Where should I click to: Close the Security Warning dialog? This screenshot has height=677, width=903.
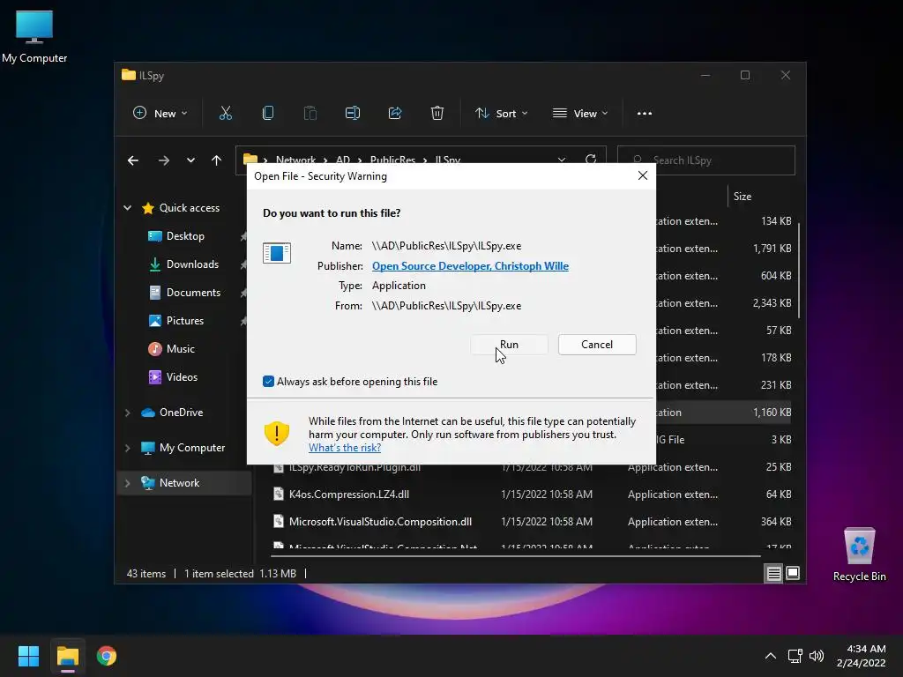pos(643,175)
